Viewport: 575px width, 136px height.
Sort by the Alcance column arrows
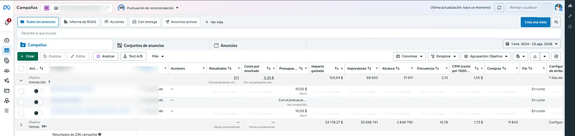click(397, 69)
